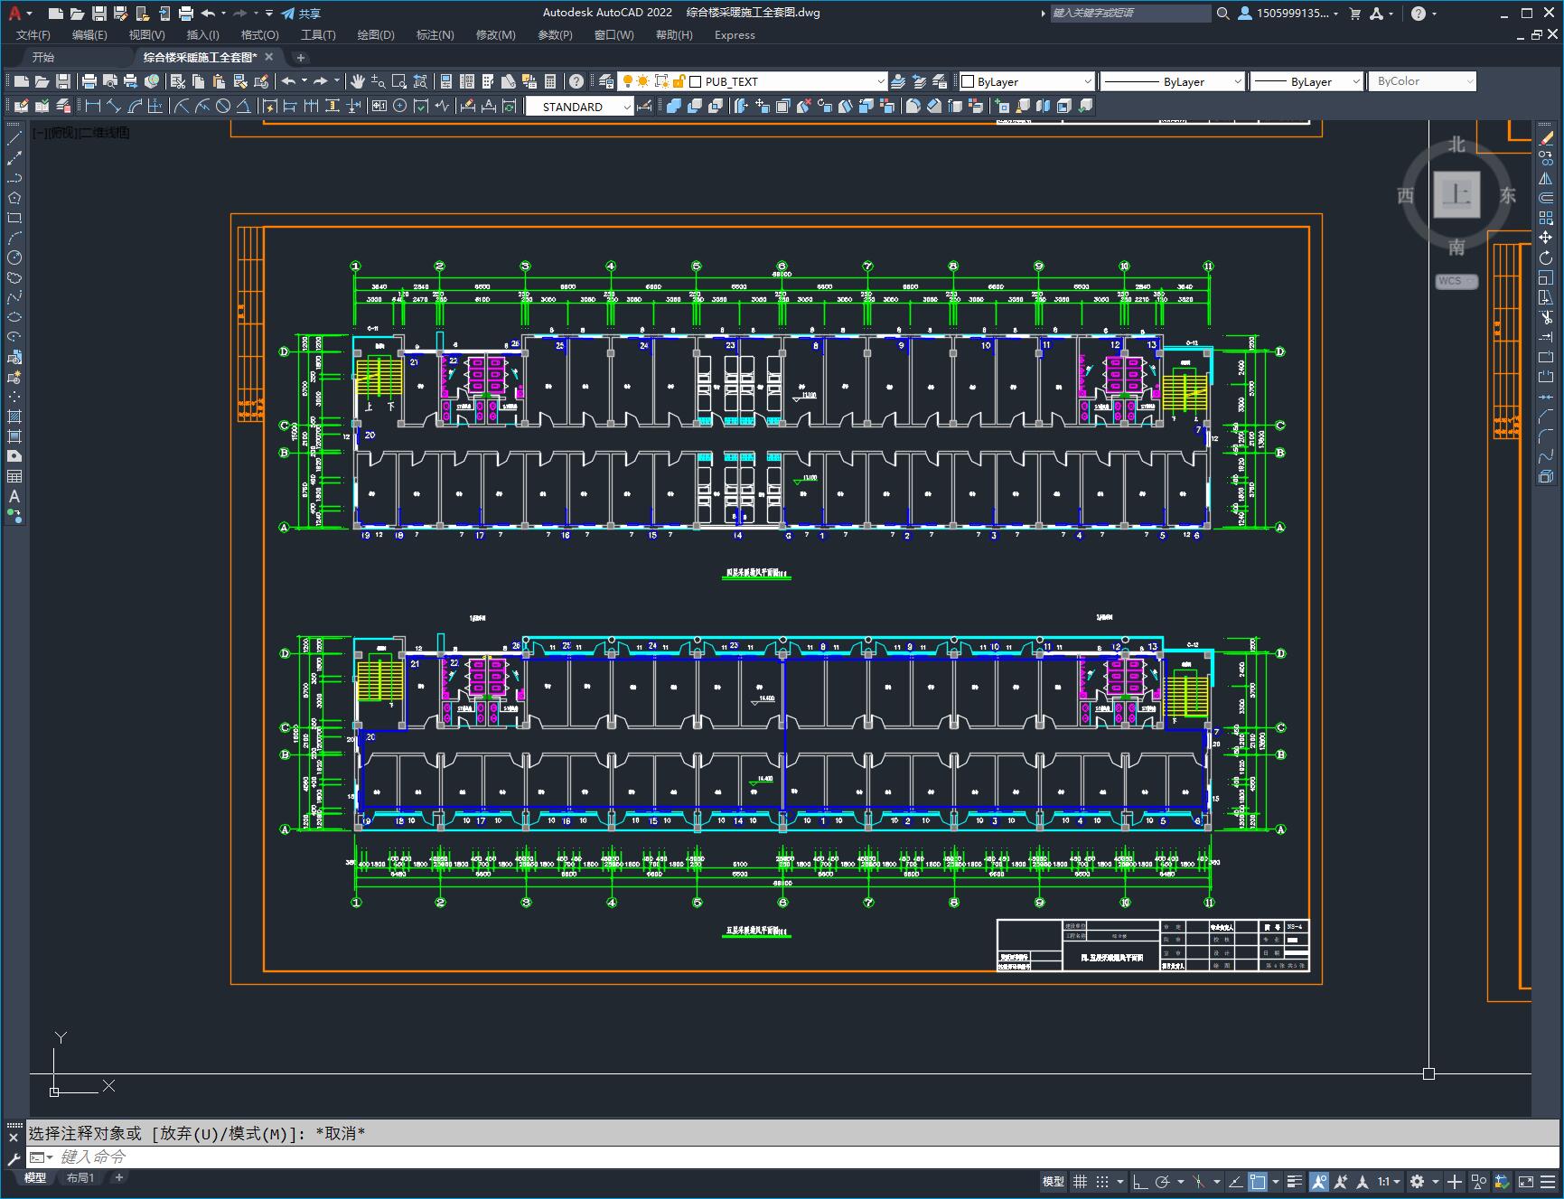The image size is (1564, 1199).
Task: Select the Multiline Text tool
Action: [14, 496]
